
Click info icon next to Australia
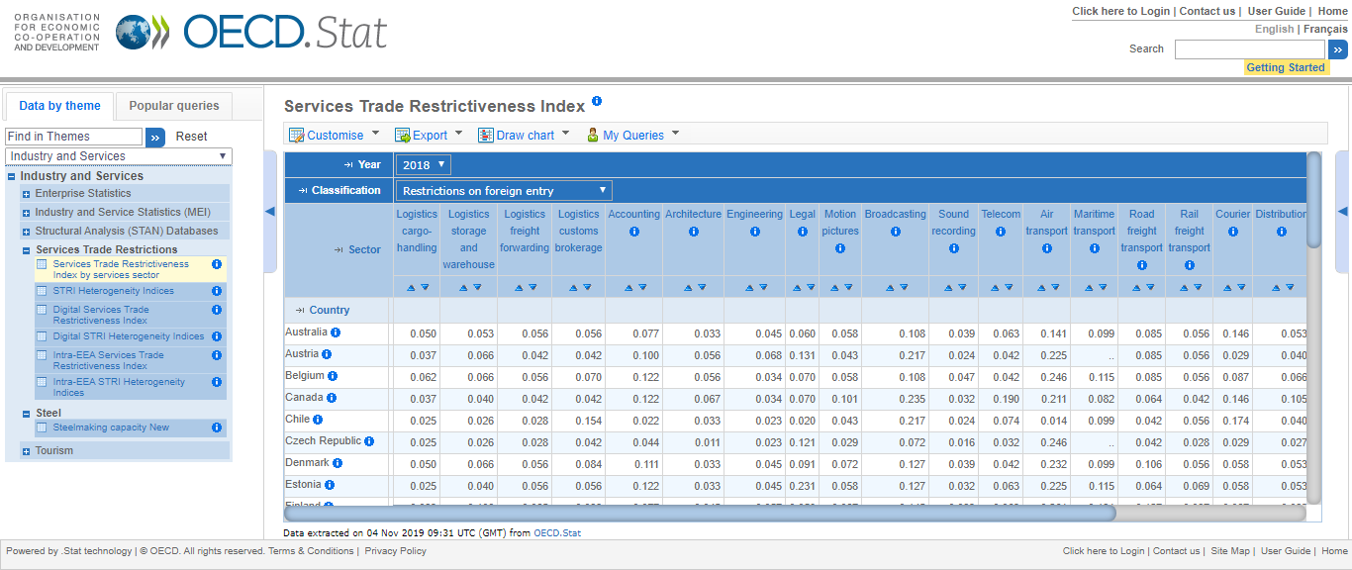click(x=336, y=332)
